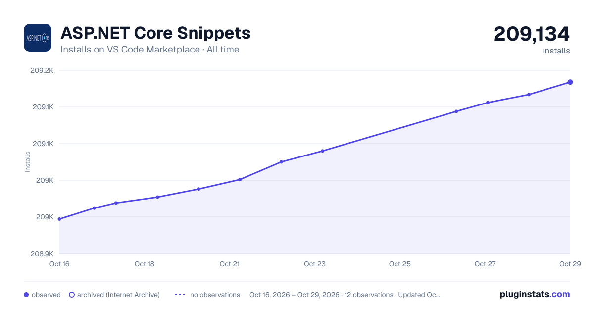Click the observed legend dot
The width and height of the screenshot is (594, 312).
pos(26,295)
